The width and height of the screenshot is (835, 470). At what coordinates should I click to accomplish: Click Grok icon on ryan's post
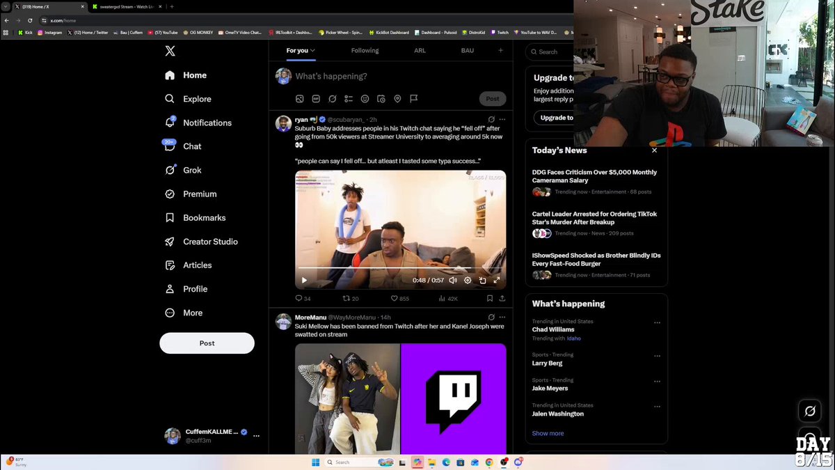coord(491,119)
